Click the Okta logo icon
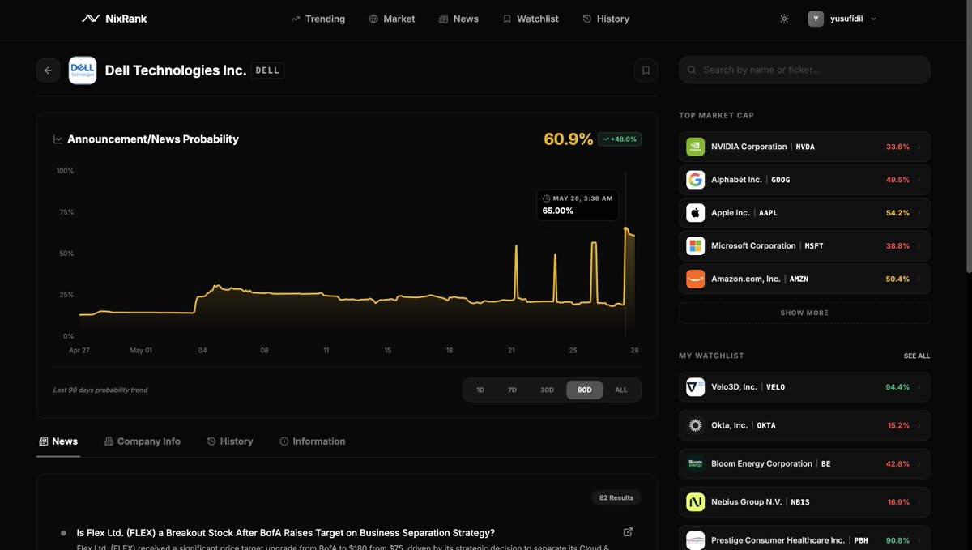This screenshot has width=972, height=550. pyautogui.click(x=695, y=425)
